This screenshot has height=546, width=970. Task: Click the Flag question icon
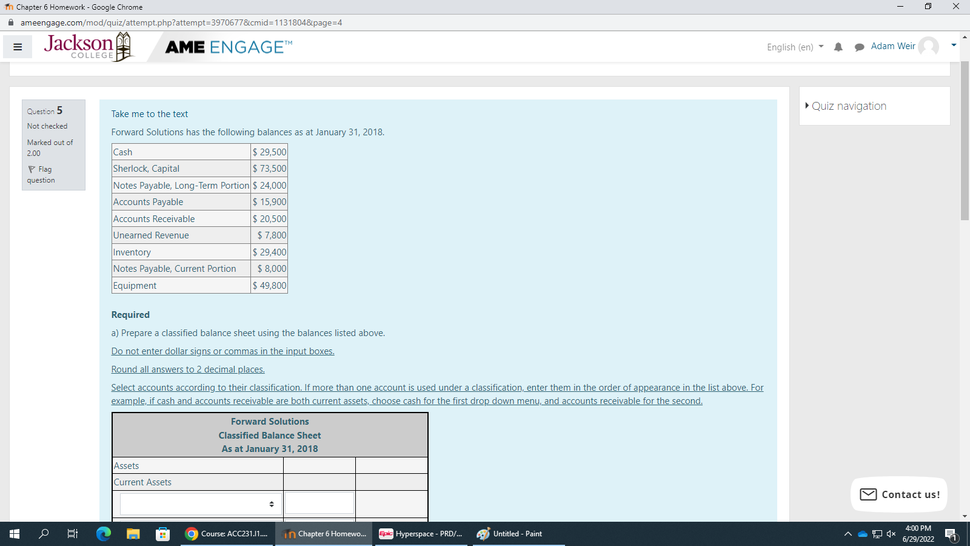click(x=32, y=169)
